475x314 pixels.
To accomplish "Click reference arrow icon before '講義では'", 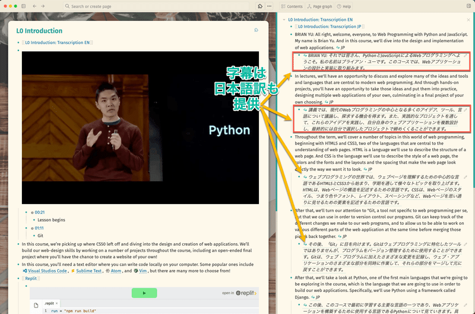I will 305,110.
